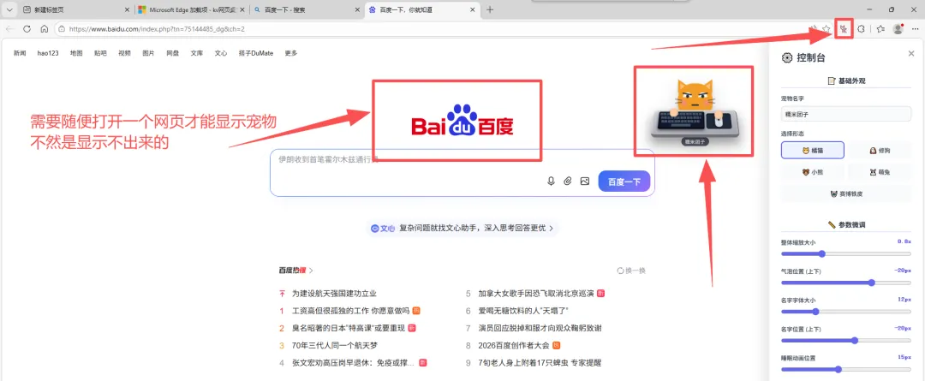
Task: Expand the 更多 menu
Action: 291,53
